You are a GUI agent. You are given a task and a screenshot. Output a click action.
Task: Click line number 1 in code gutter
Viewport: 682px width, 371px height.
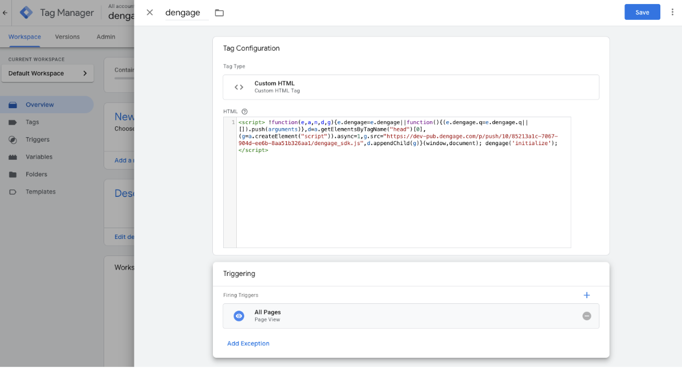(x=233, y=123)
